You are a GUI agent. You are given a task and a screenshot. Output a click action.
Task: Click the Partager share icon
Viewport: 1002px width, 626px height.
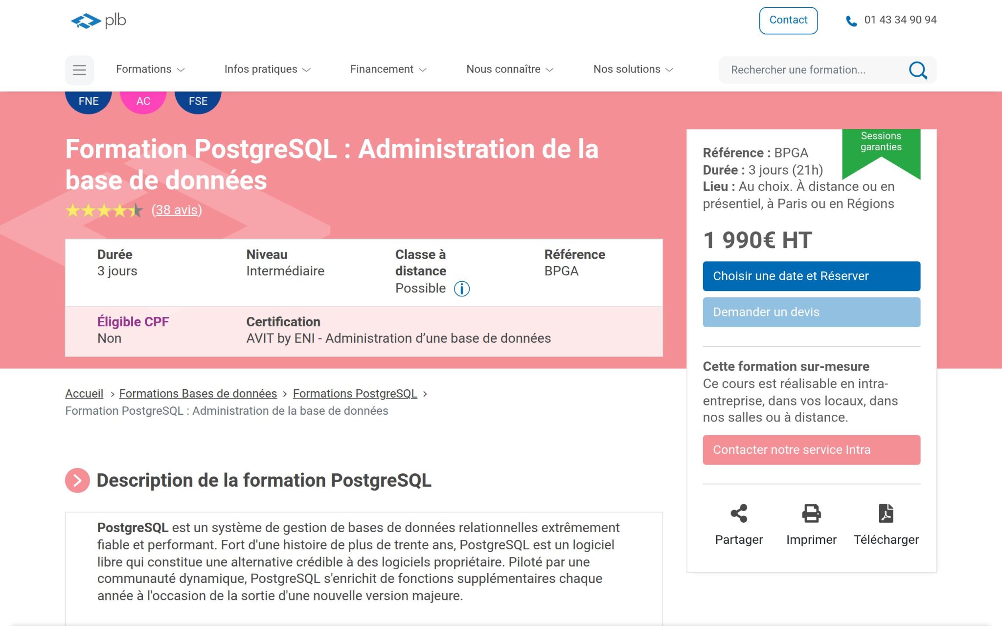(739, 513)
